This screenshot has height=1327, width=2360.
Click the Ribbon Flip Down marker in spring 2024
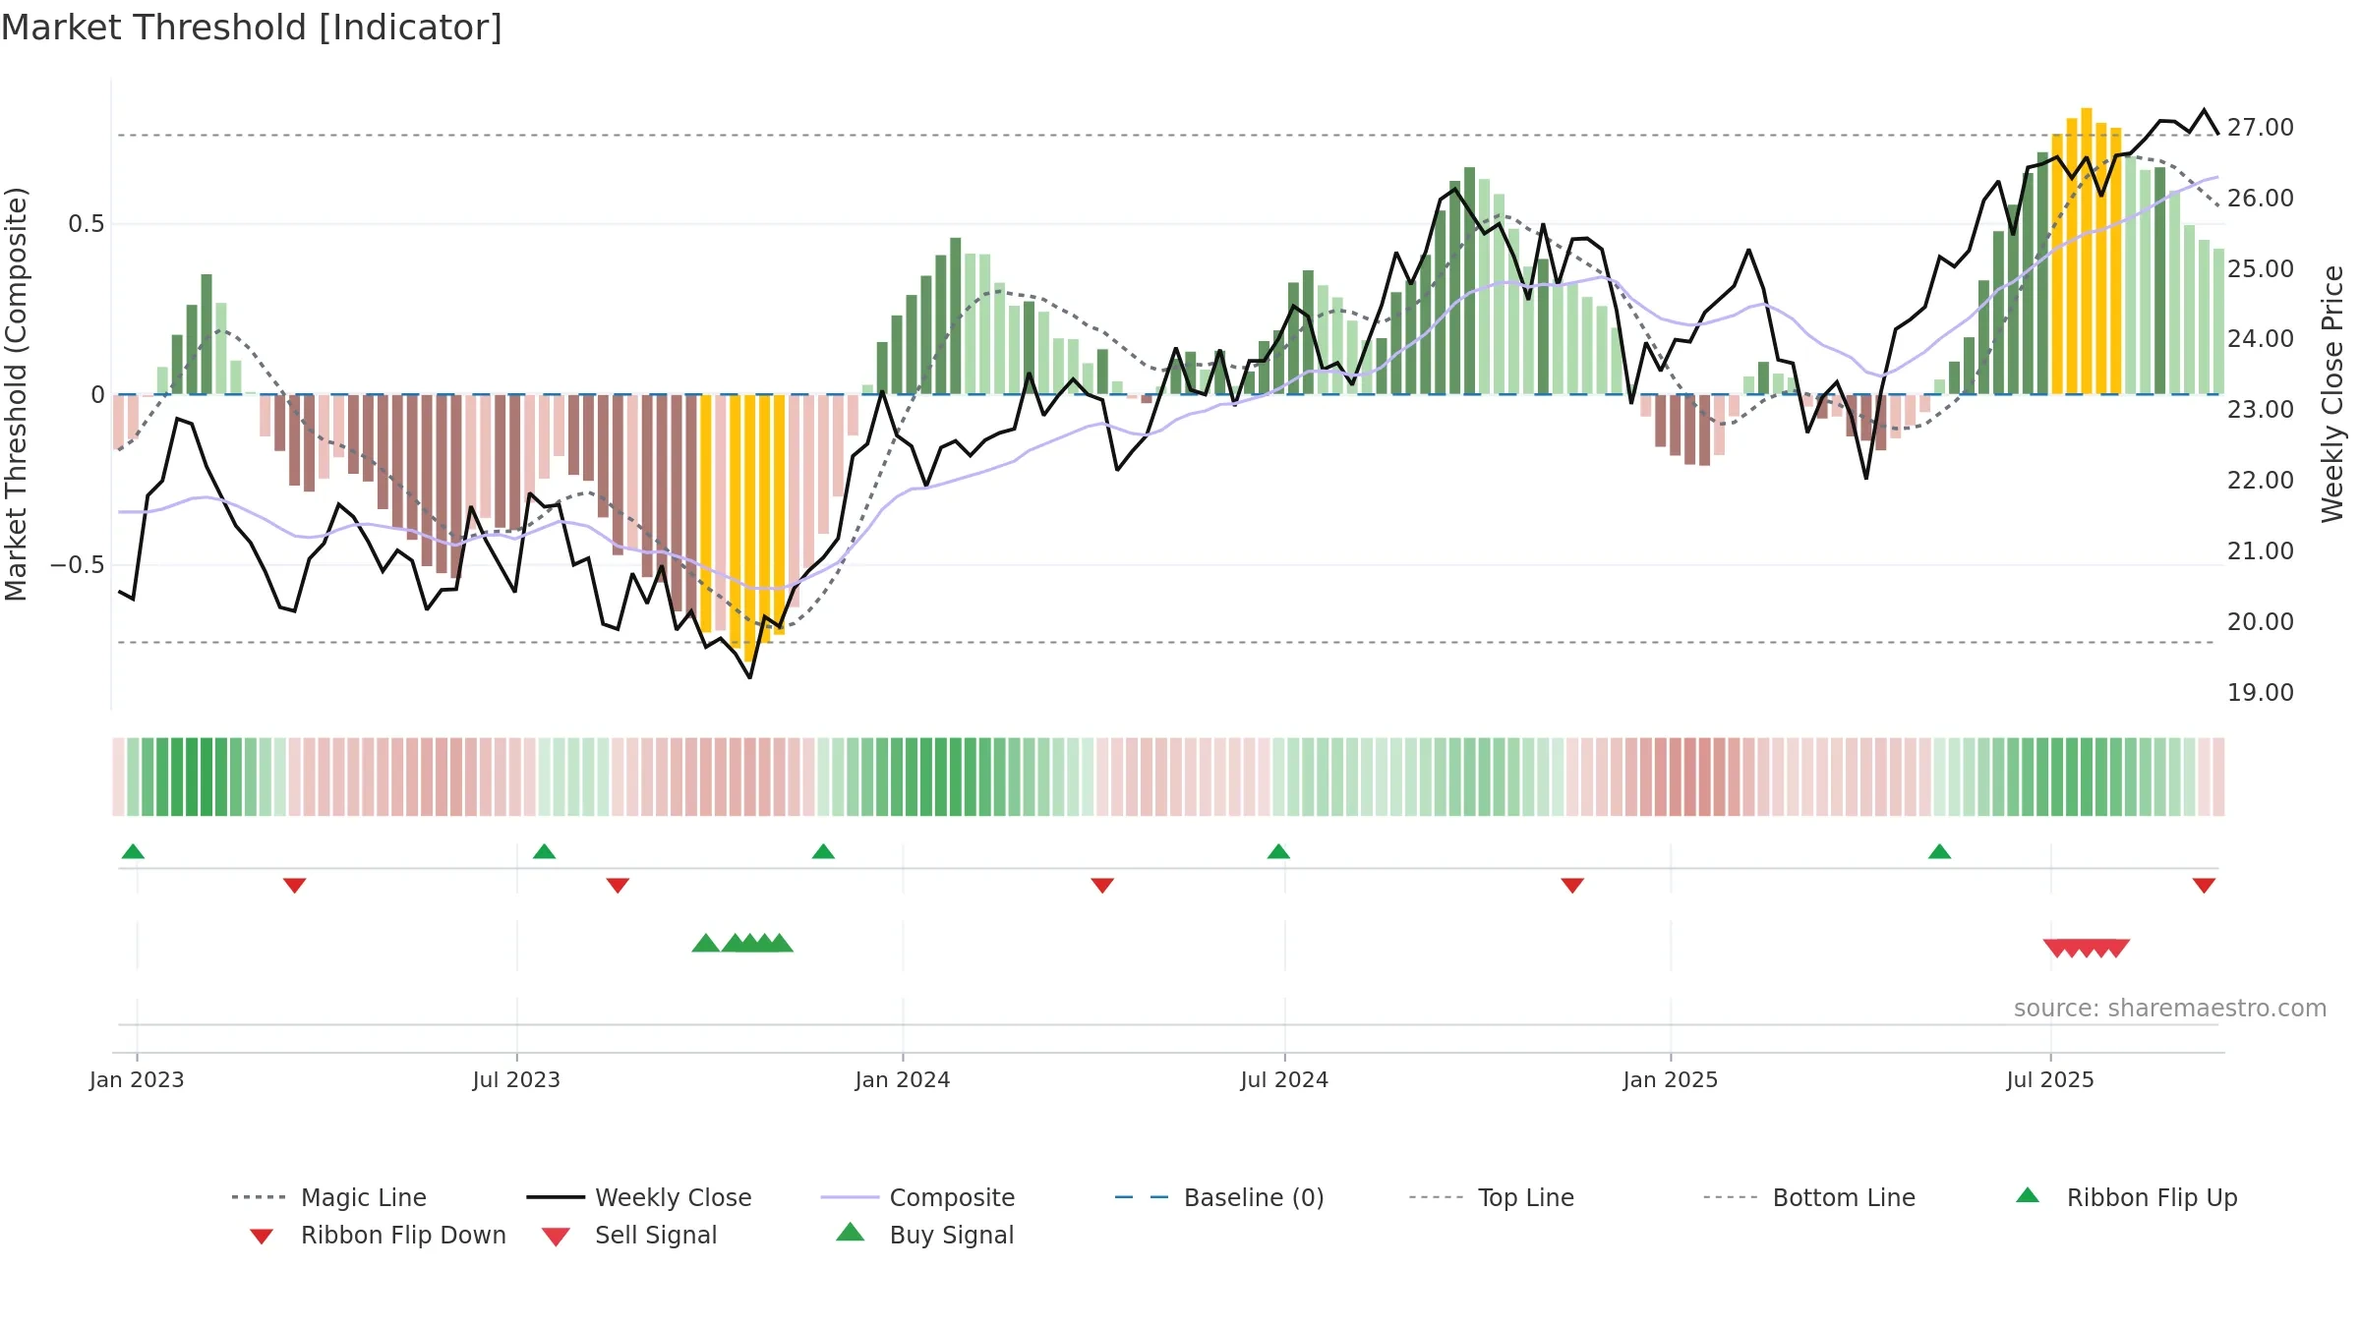click(x=1102, y=886)
